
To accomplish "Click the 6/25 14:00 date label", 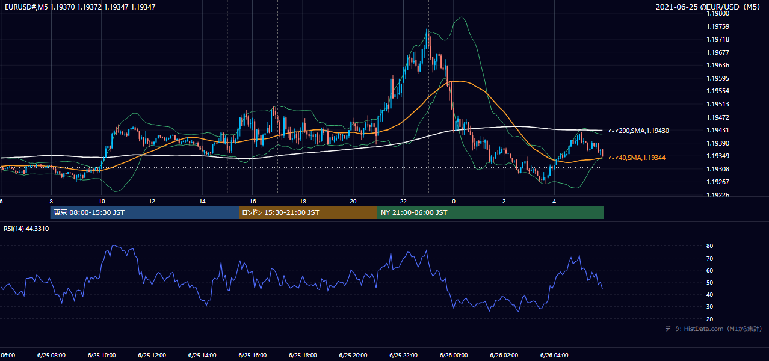I will click(202, 356).
